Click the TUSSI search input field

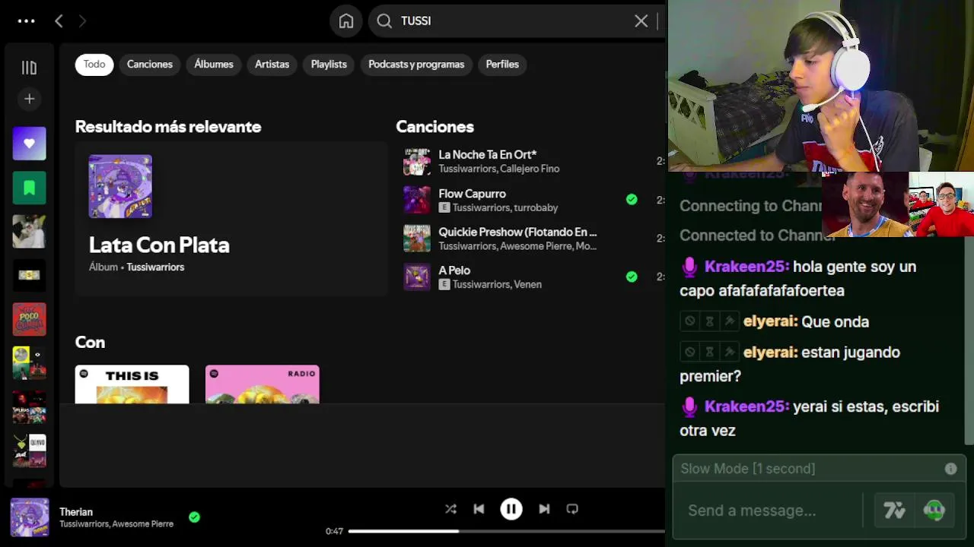coord(516,21)
